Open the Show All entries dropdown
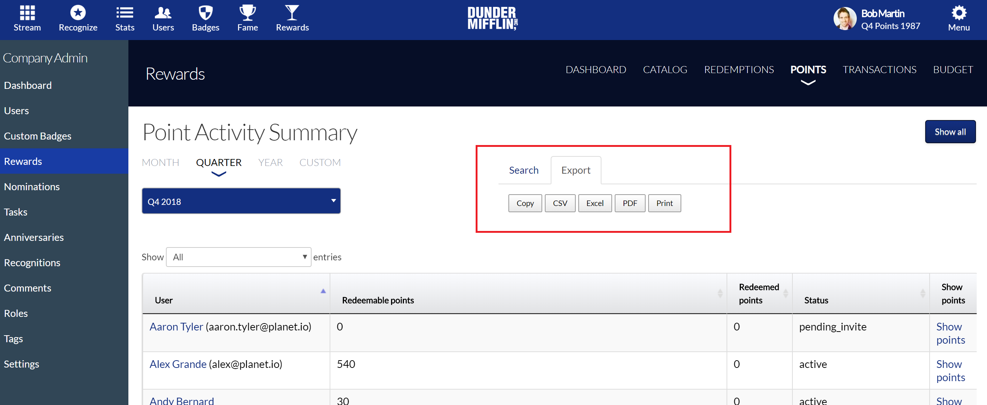 [238, 257]
